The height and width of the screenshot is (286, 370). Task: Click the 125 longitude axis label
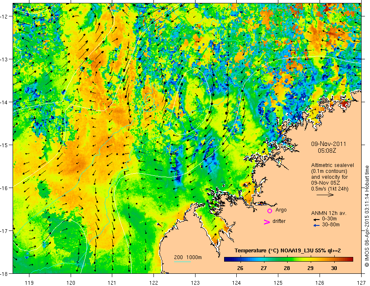(278, 283)
